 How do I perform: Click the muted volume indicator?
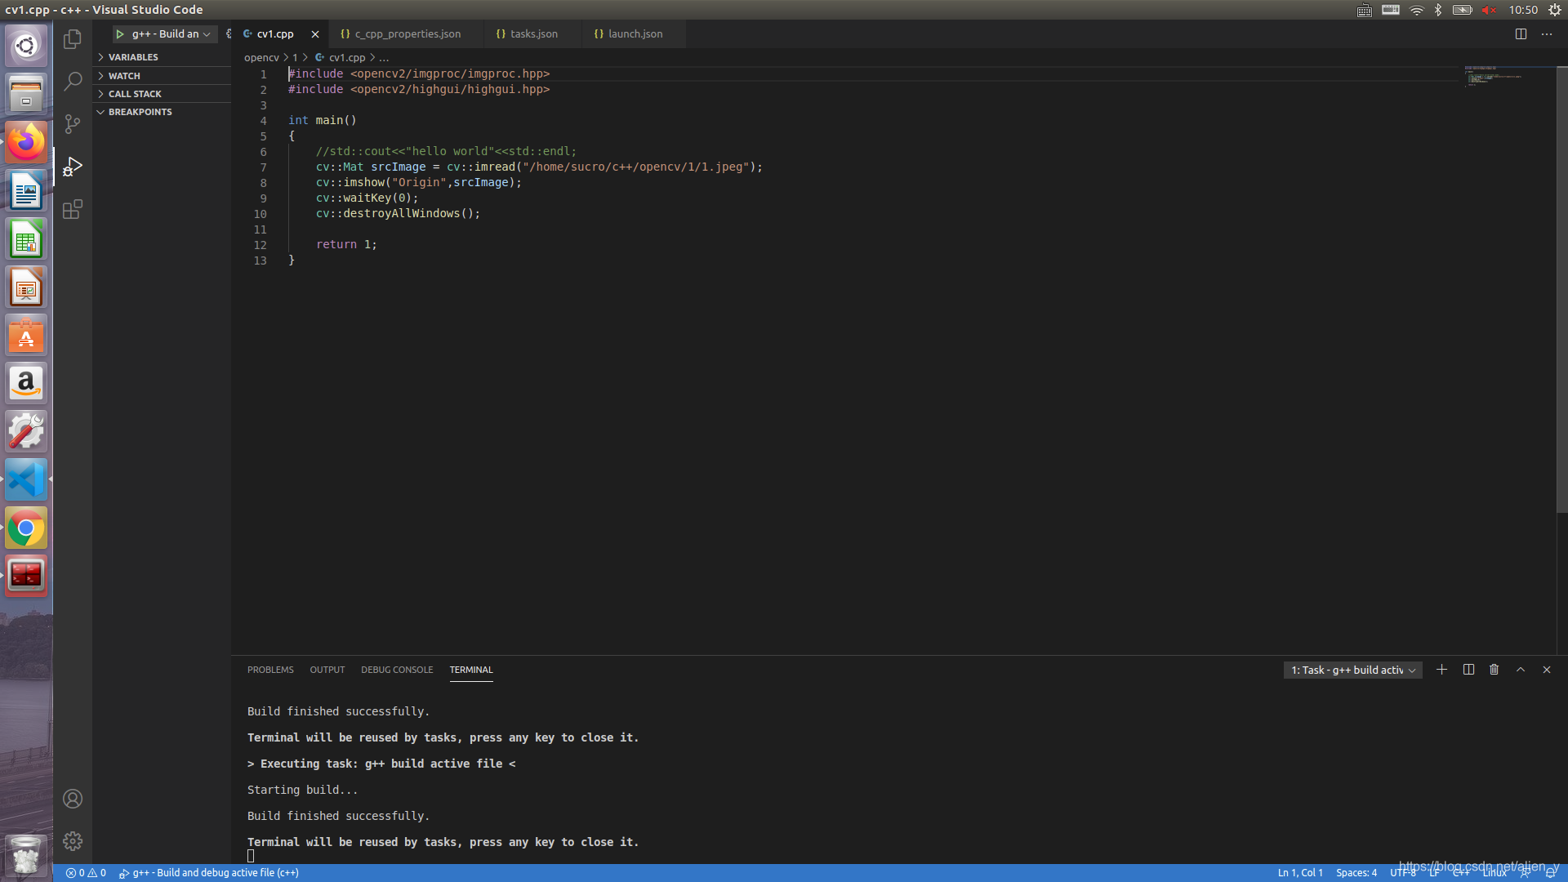[x=1489, y=10]
